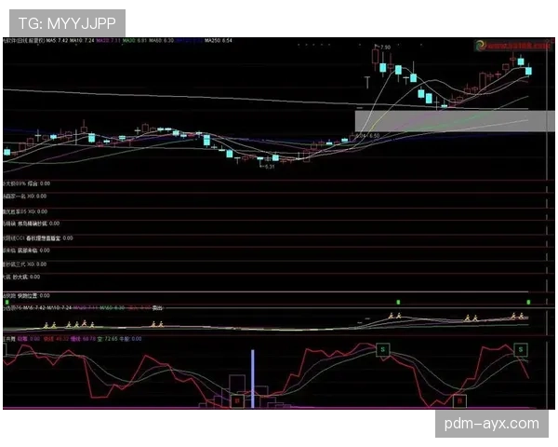Click the S sell marker at far right

coord(520,348)
